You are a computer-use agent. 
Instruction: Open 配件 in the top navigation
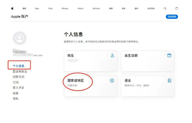136,8
